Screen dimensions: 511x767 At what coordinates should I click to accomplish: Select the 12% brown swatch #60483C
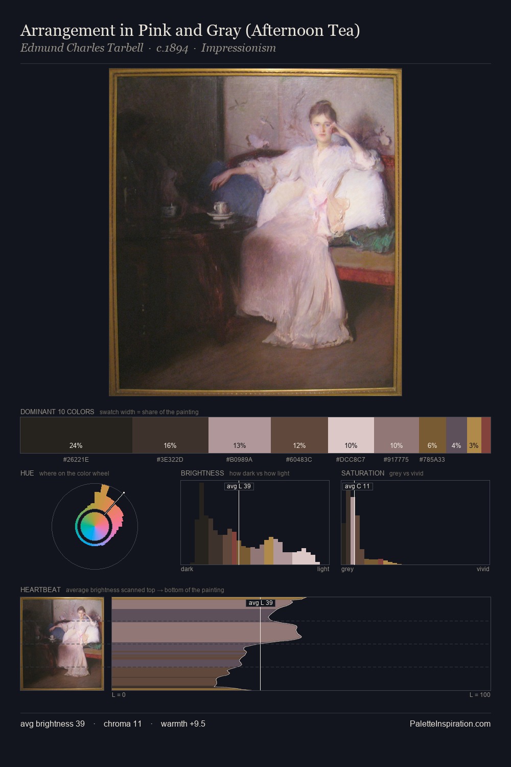[299, 435]
